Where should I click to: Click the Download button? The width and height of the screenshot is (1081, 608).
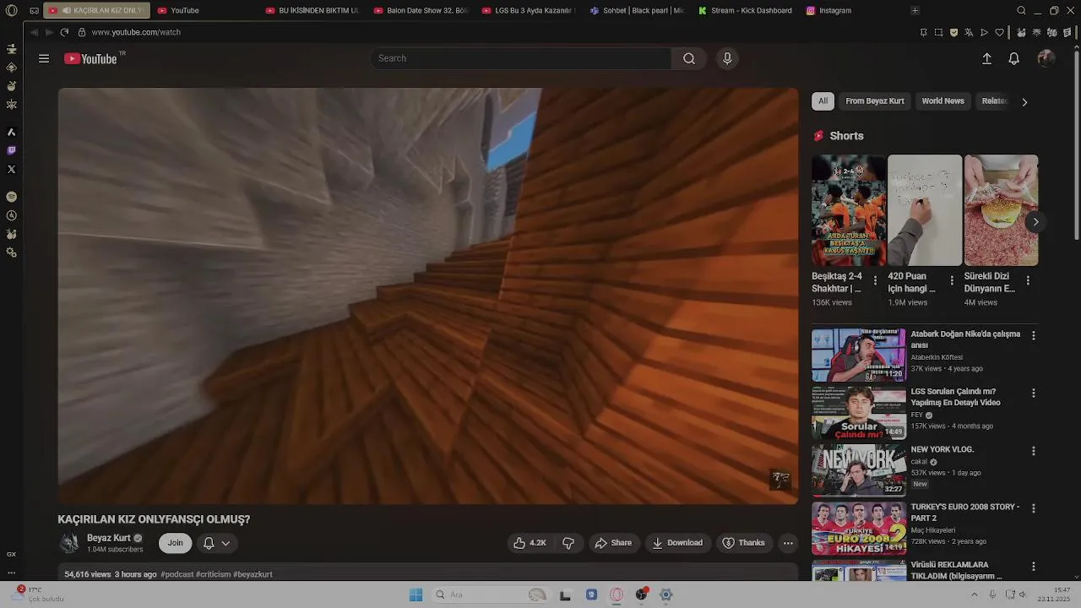[x=677, y=543]
